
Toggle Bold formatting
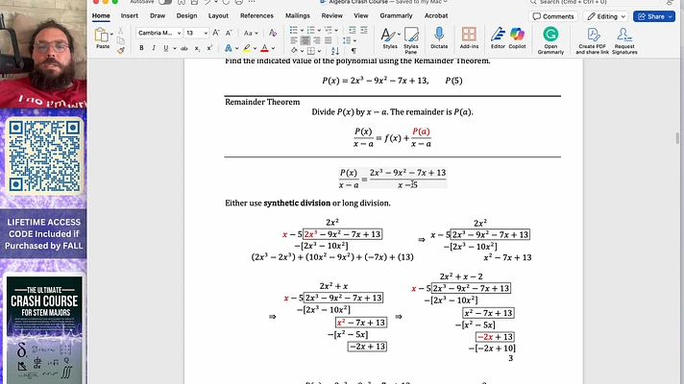[141, 48]
